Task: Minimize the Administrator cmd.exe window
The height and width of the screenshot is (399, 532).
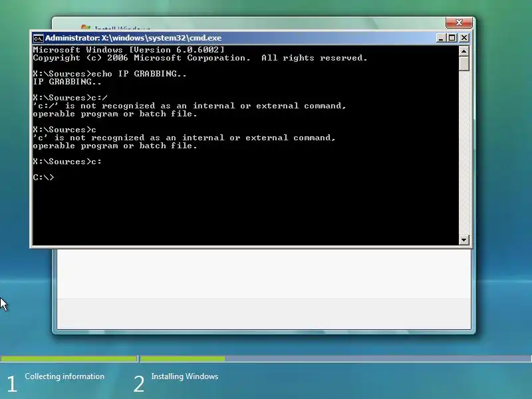Action: click(440, 38)
